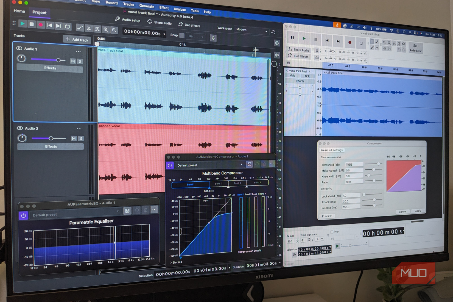453x302 pixels.
Task: Click the record button in the light Audacity window
Action: pyautogui.click(x=349, y=42)
